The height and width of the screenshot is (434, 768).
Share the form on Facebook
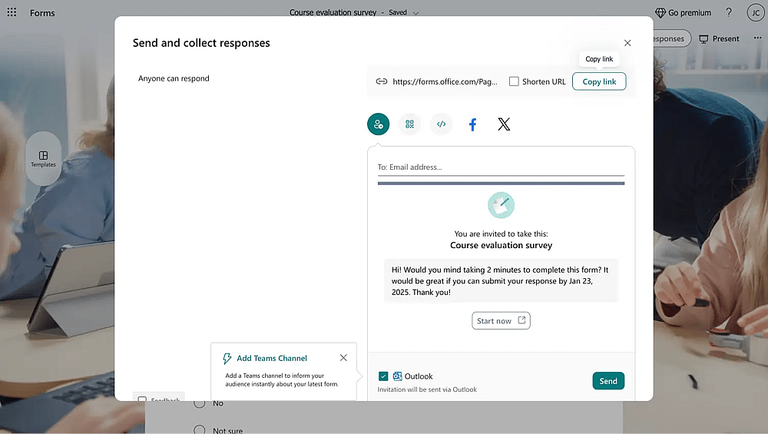pos(472,124)
